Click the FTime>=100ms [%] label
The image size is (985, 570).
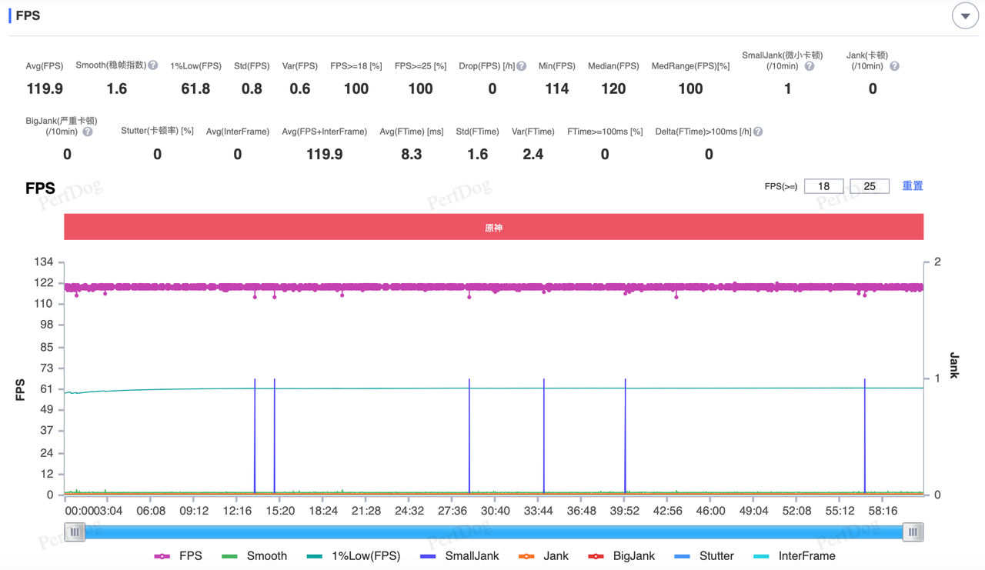coord(605,132)
